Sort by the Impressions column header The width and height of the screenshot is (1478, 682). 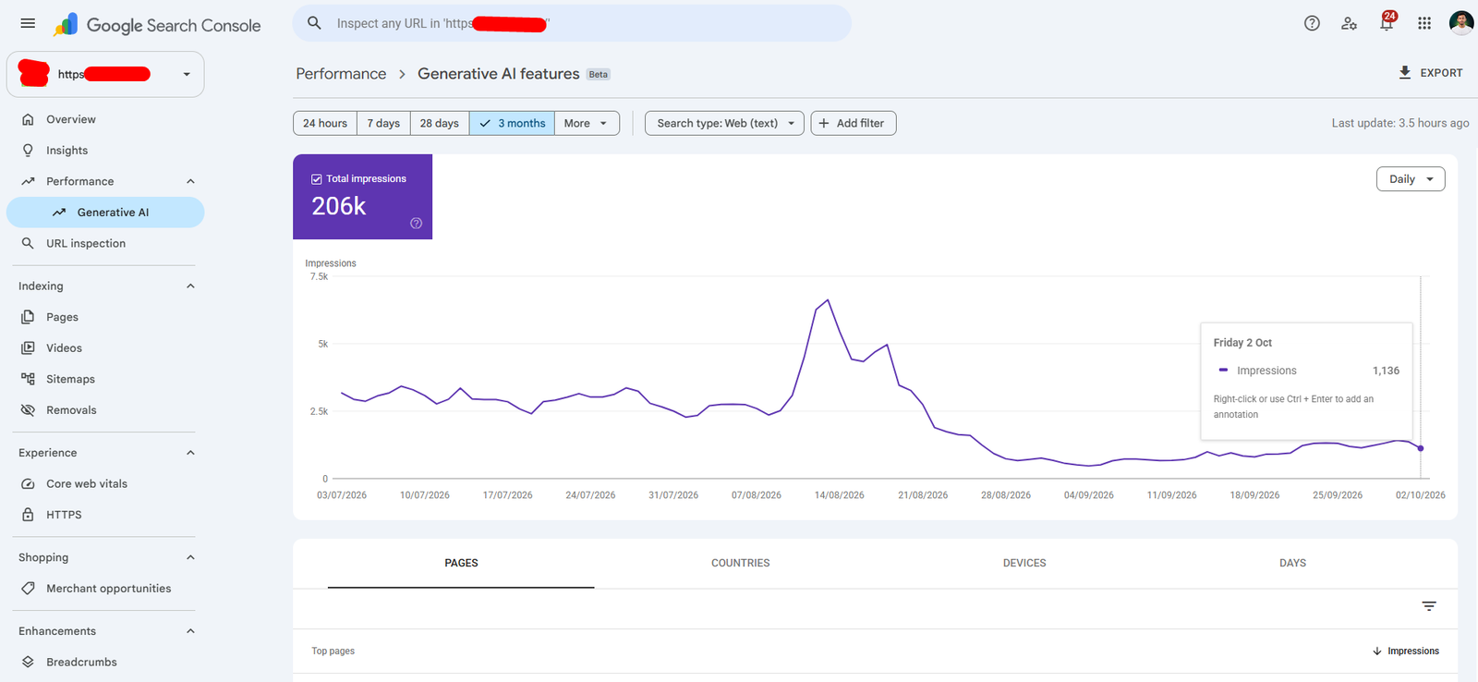point(1406,652)
